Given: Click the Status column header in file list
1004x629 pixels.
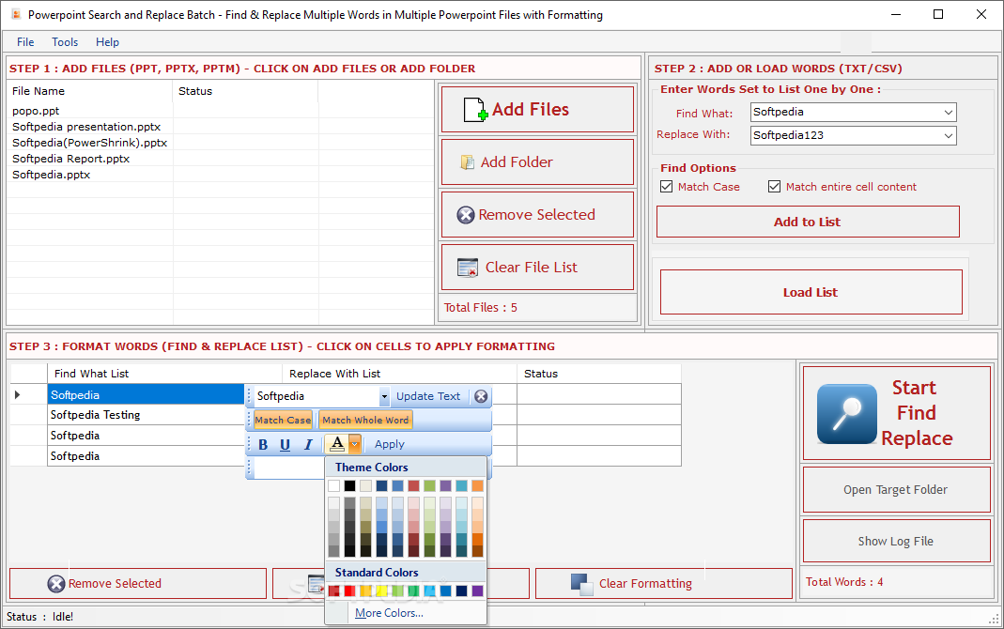Looking at the screenshot, I should (x=245, y=91).
